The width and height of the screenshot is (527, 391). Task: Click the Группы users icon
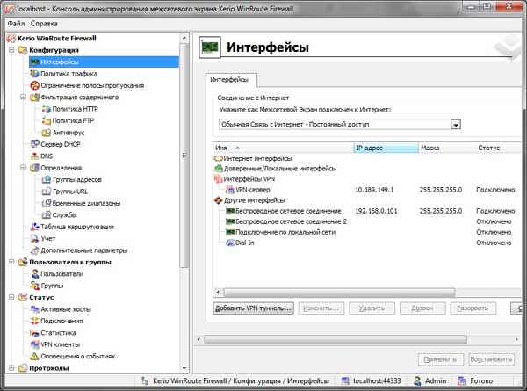(x=34, y=286)
